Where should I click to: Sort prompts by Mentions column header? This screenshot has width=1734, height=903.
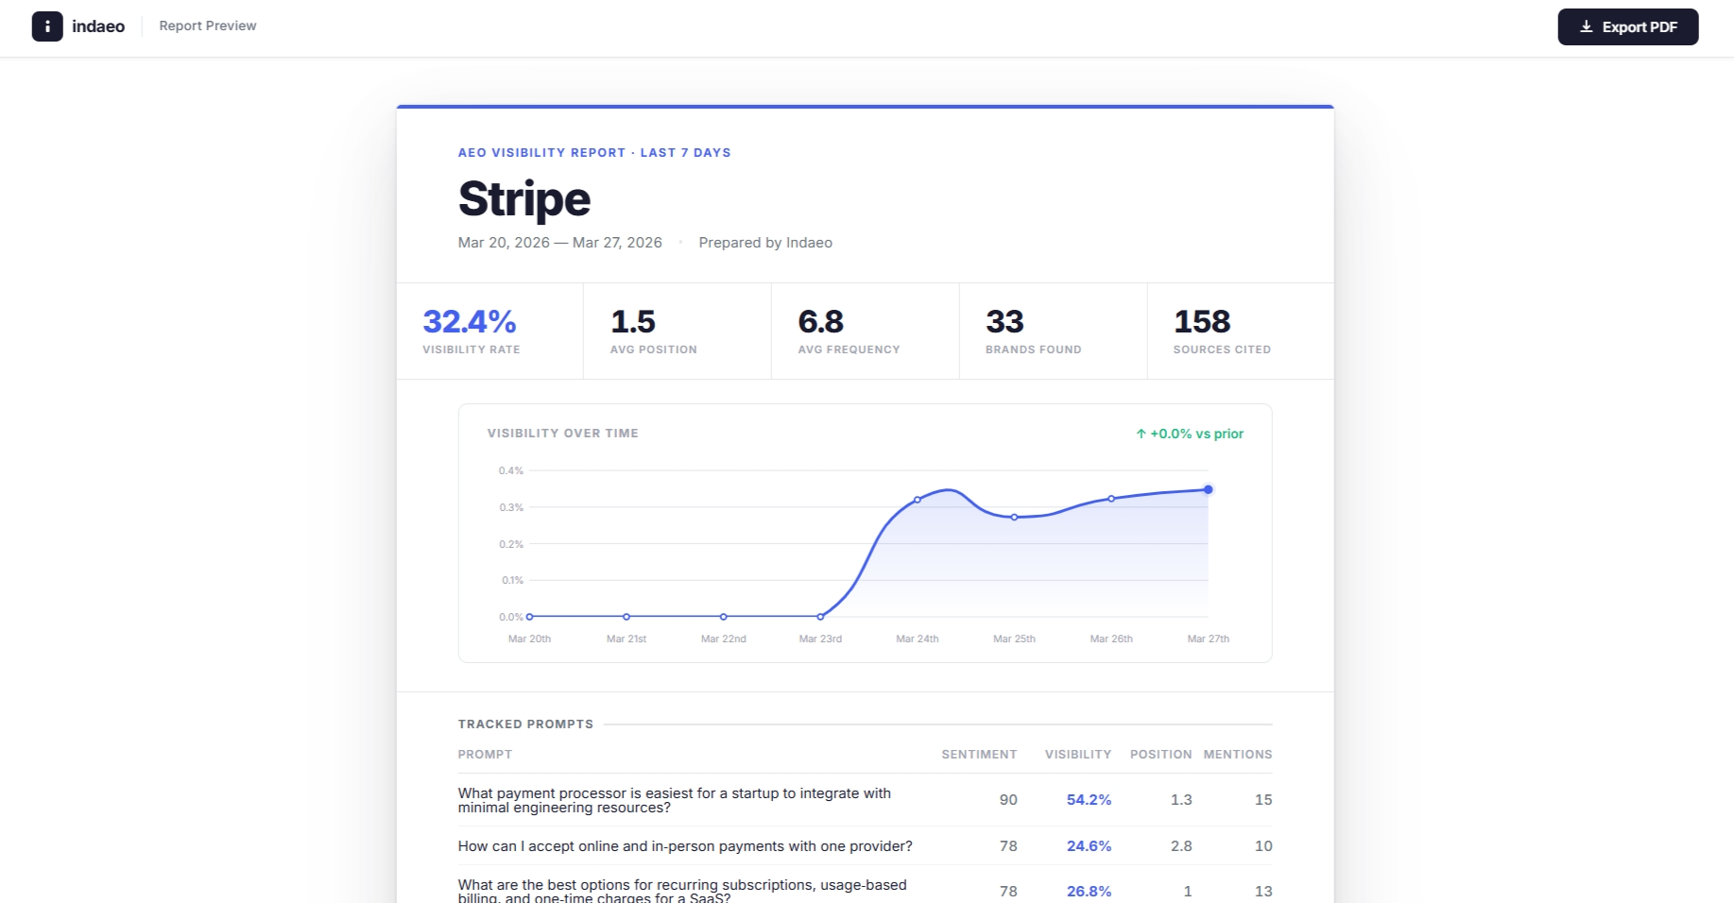[1238, 754]
